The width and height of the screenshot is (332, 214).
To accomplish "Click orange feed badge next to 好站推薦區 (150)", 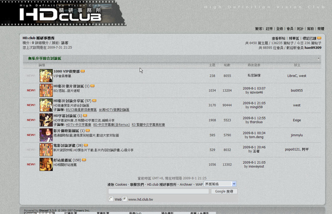I will tap(84, 160).
